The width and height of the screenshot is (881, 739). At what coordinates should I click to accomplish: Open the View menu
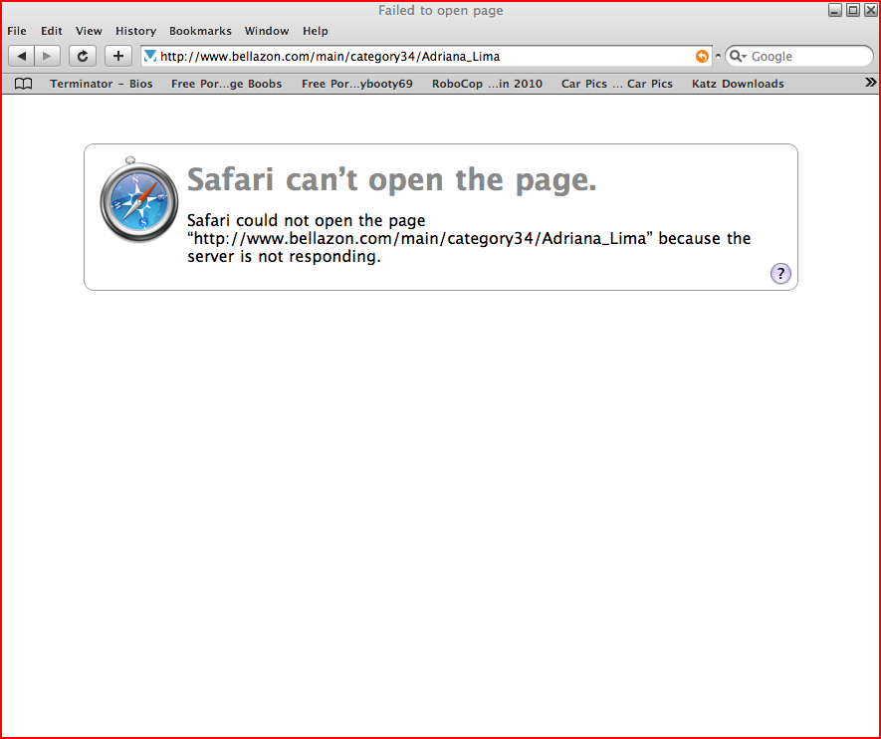point(89,31)
